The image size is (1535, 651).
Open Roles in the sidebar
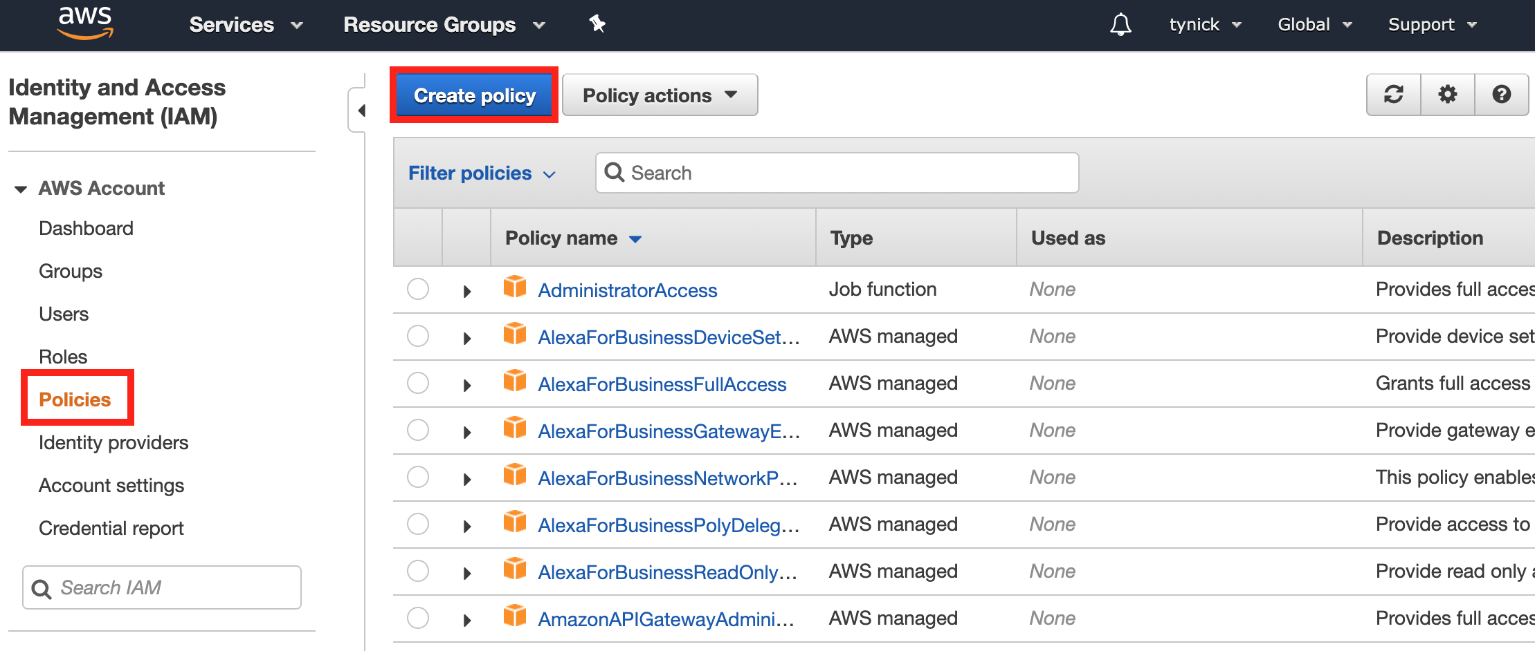(63, 357)
